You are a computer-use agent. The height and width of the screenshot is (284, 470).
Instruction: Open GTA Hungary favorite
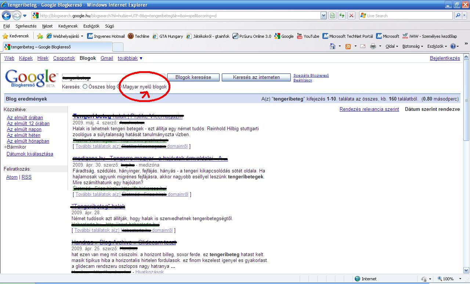167,36
